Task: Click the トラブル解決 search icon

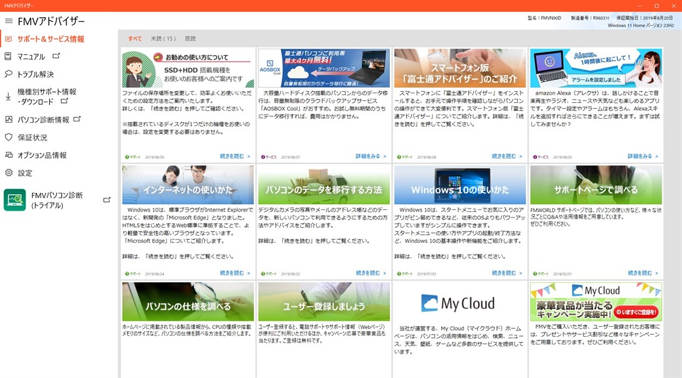Action: [x=9, y=74]
